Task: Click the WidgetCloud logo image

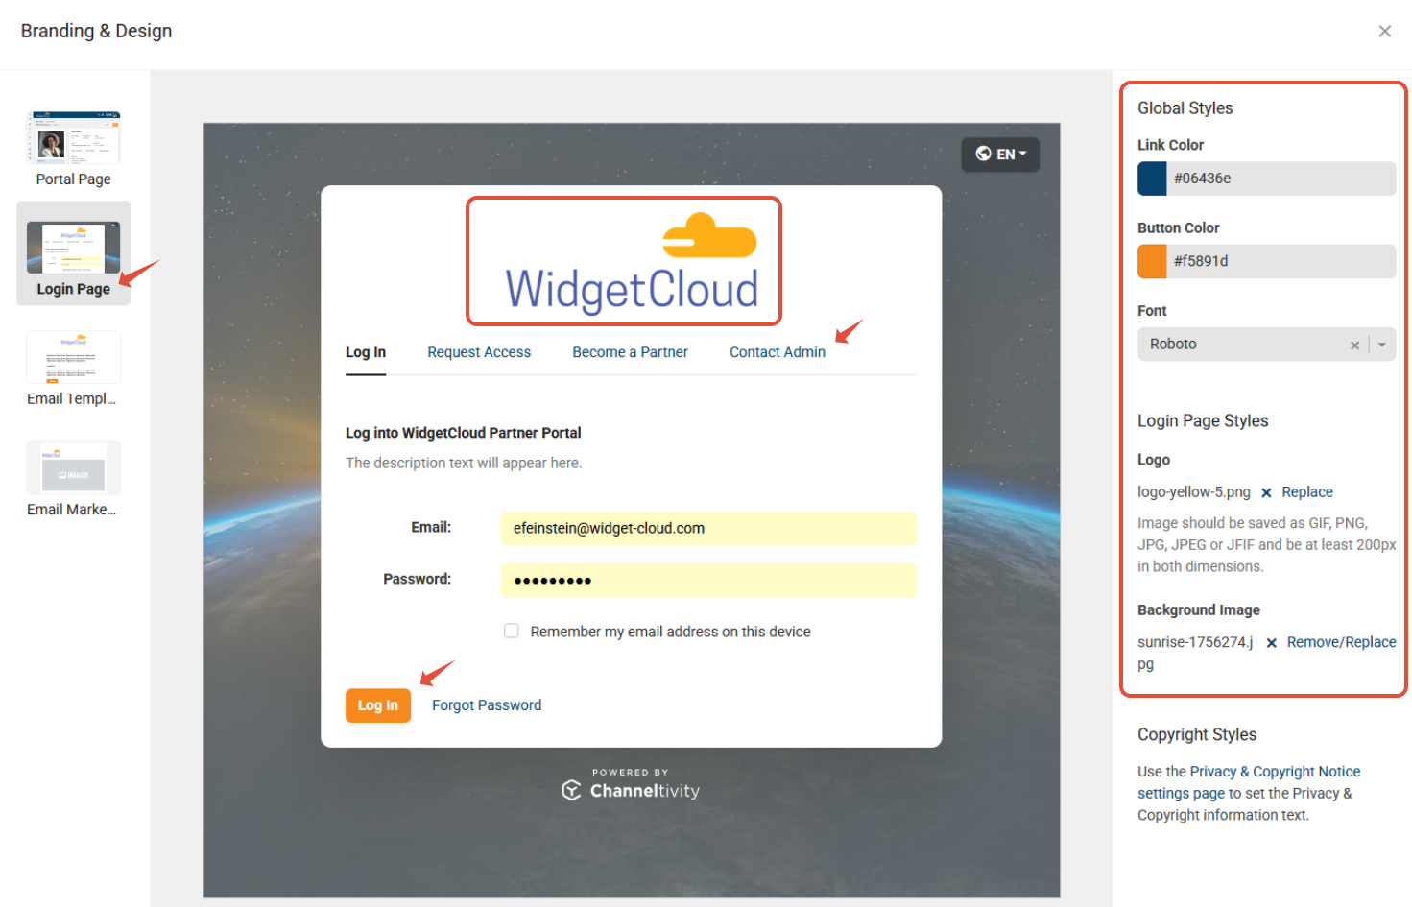Action: tap(631, 263)
